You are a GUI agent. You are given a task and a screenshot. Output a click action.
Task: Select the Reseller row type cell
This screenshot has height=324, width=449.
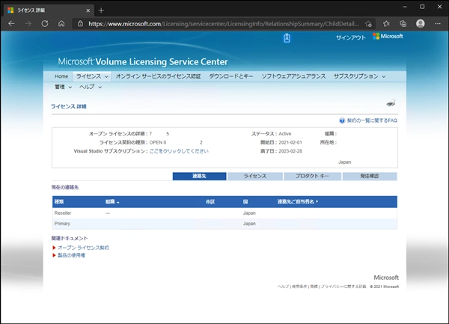(63, 213)
